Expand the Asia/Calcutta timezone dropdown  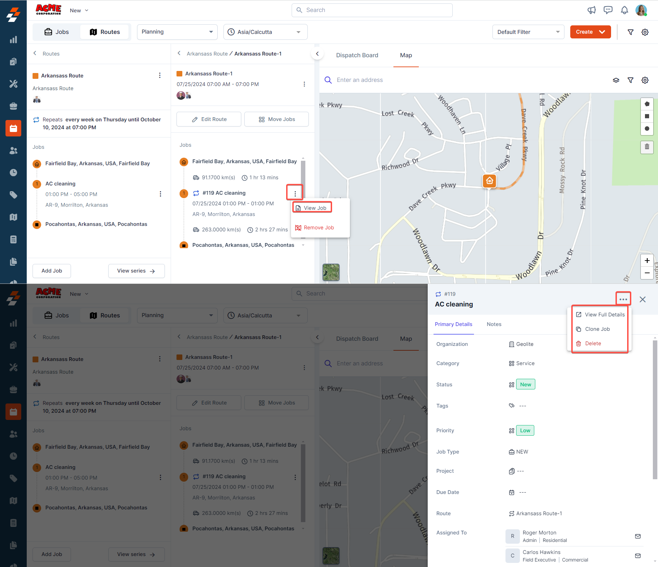[x=265, y=32]
